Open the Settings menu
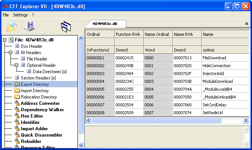This screenshot has height=150, width=252. (x=20, y=15)
